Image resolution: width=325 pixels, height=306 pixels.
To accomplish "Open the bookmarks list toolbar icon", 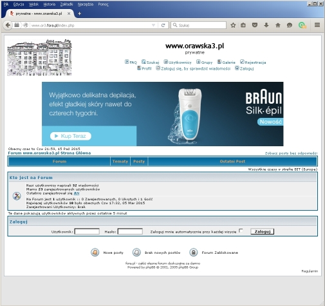I will tap(243, 25).
